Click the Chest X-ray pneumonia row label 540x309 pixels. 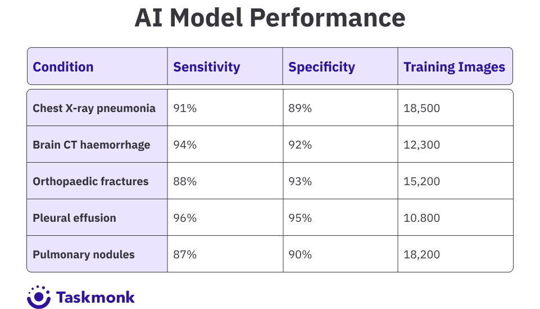(94, 108)
